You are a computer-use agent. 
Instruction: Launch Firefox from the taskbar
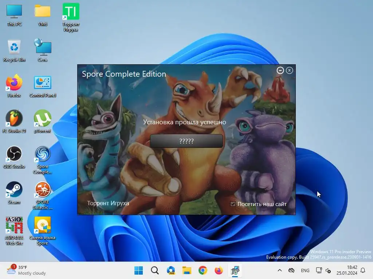click(219, 270)
